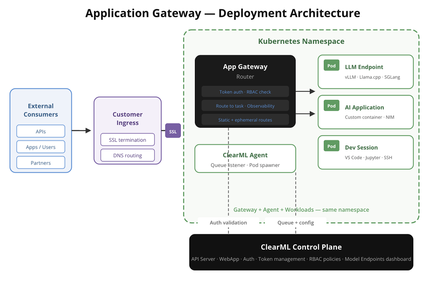Click the API Server · WebApp component list

point(301,259)
